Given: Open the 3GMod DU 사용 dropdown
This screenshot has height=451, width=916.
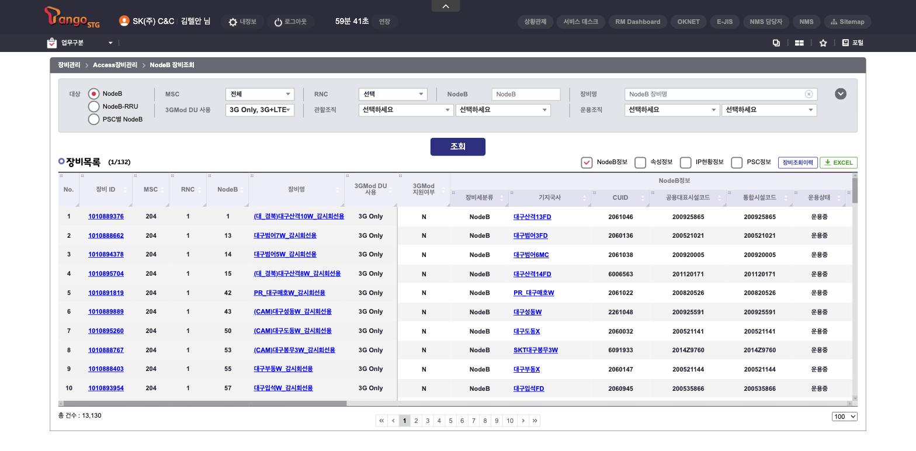Looking at the screenshot, I should (260, 110).
